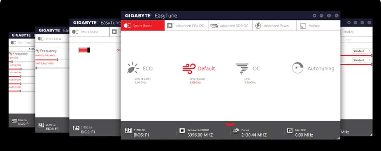The height and width of the screenshot is (151, 381).
Task: Click the 3396.00 MHZ CPU speed value
Action: pyautogui.click(x=200, y=135)
